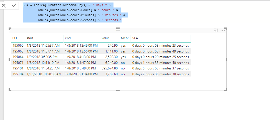Sort by the PO column header
This screenshot has height=120, width=270.
pyautogui.click(x=15, y=38)
